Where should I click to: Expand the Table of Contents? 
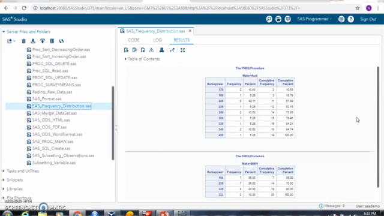point(125,59)
